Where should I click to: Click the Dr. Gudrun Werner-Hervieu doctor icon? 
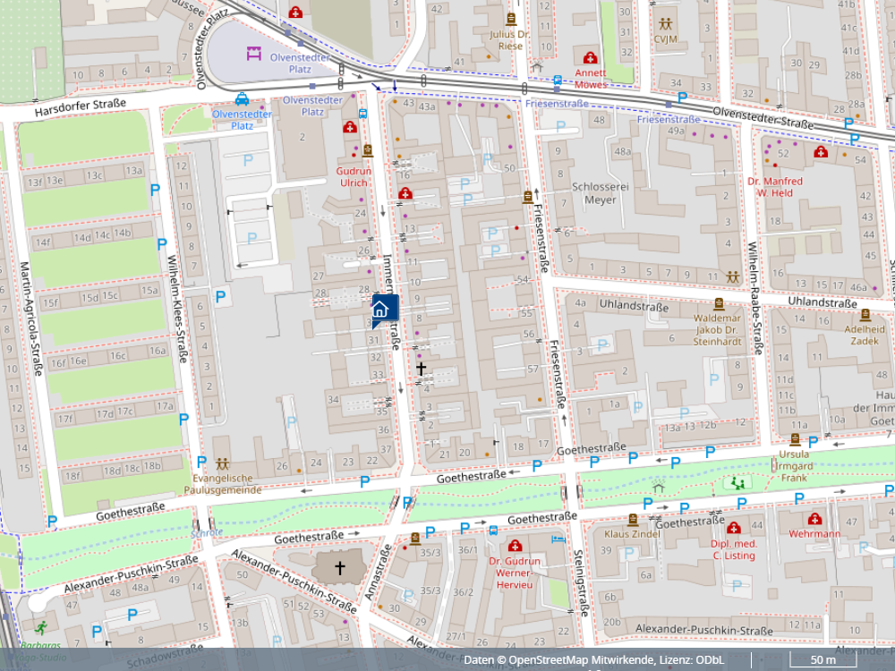pos(515,546)
